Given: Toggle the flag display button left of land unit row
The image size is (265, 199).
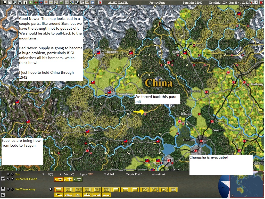Looking at the screenshot, I should [x=3, y=189].
